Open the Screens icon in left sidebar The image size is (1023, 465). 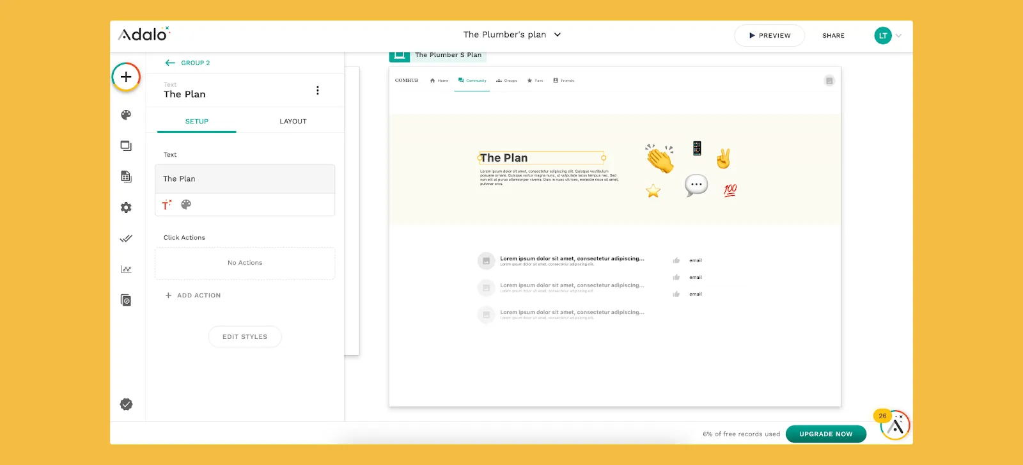coord(126,146)
